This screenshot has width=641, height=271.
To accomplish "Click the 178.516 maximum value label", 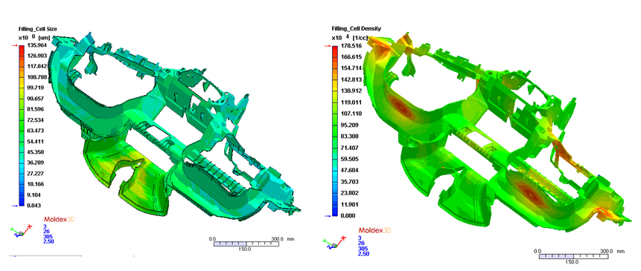I will pos(348,47).
